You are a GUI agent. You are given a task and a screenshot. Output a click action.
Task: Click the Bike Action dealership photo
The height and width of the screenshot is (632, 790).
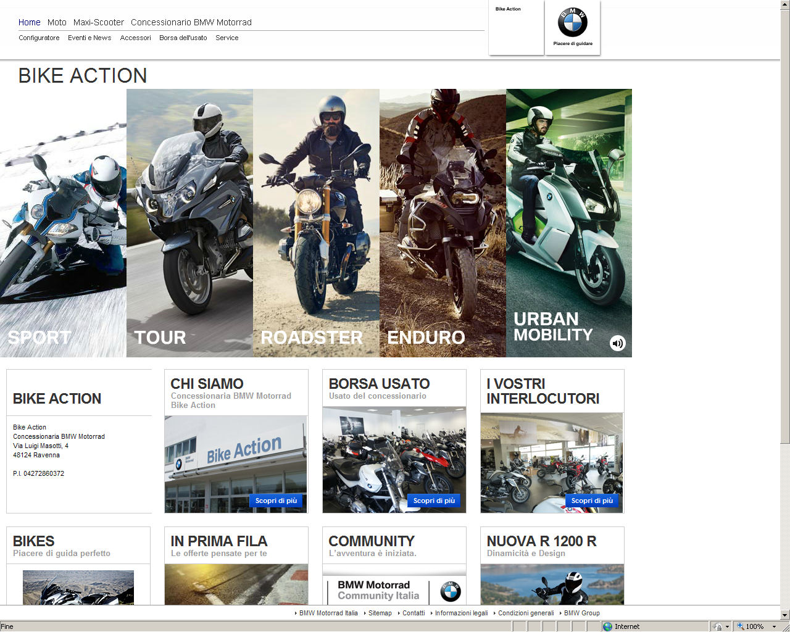(x=236, y=464)
